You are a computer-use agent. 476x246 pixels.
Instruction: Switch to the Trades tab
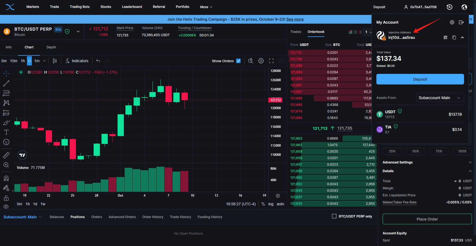tap(296, 32)
